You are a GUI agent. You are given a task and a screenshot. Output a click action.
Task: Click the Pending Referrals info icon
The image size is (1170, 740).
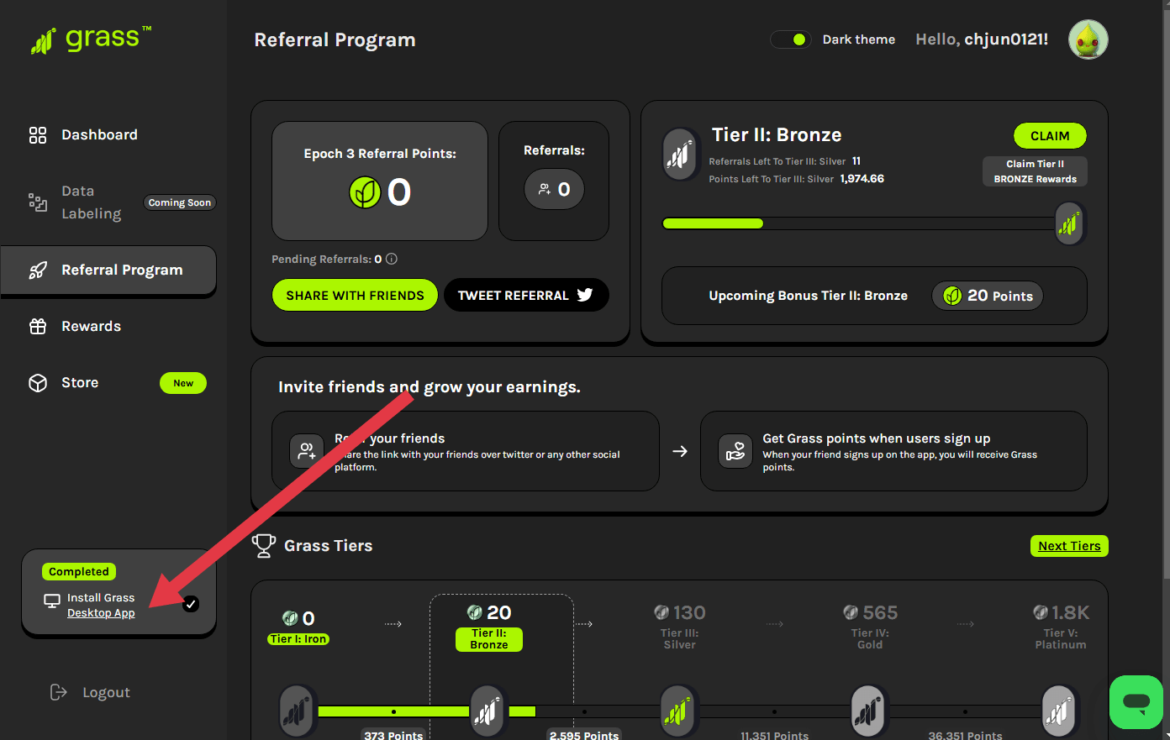point(392,259)
